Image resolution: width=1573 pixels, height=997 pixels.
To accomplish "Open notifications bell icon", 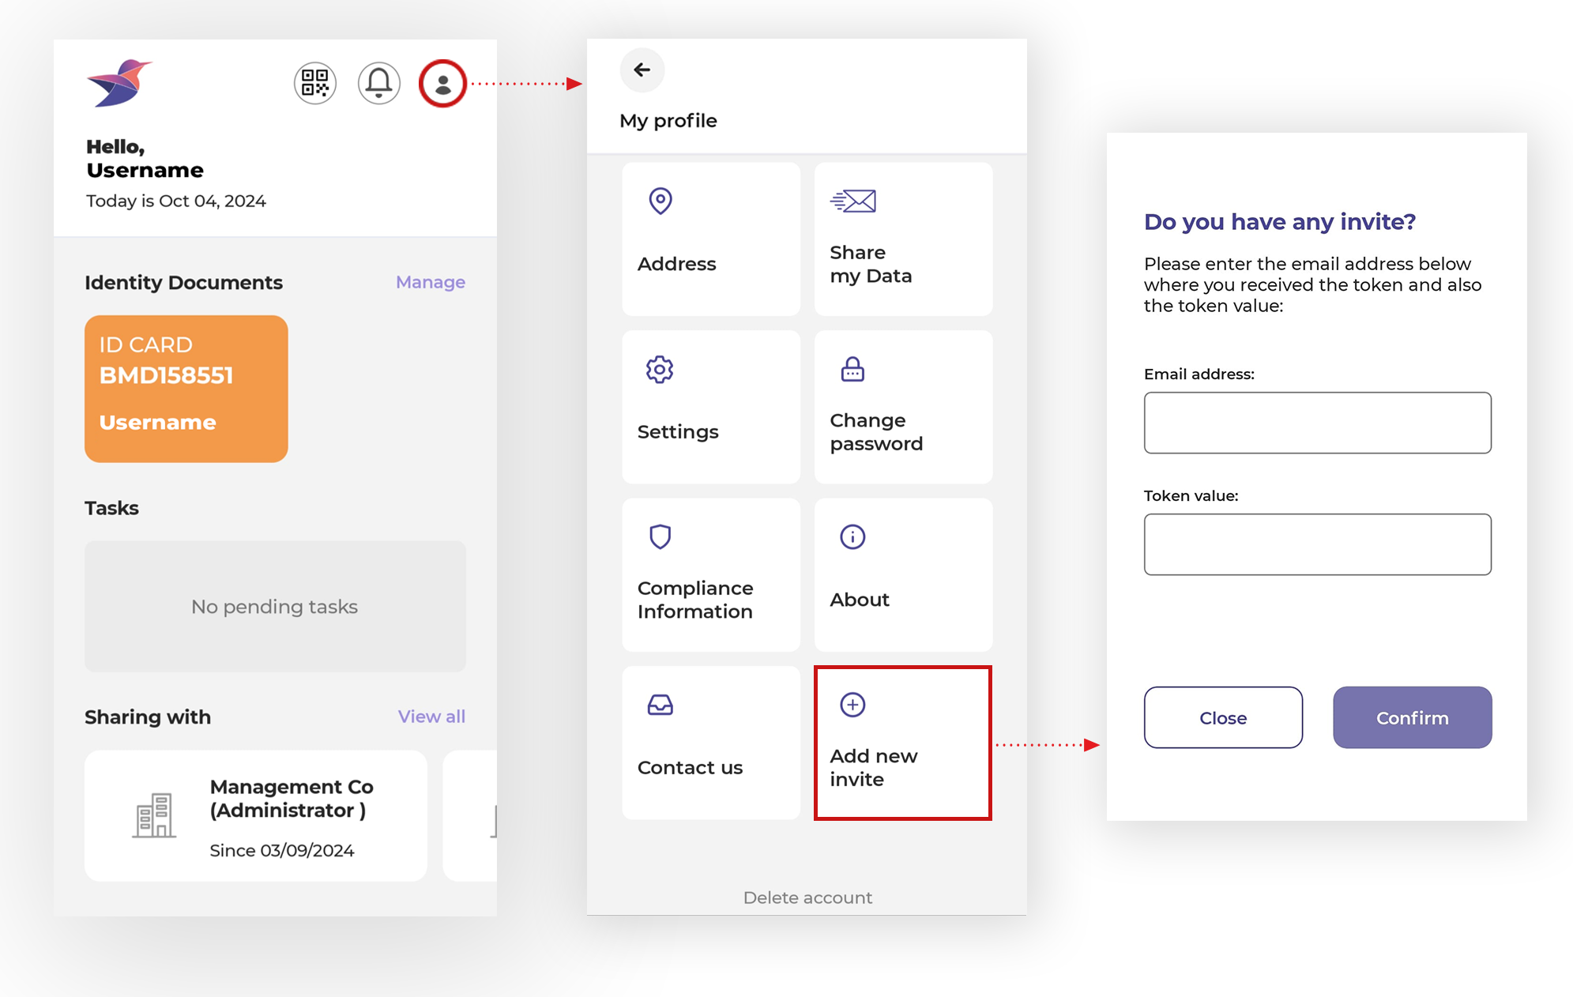I will [x=379, y=83].
